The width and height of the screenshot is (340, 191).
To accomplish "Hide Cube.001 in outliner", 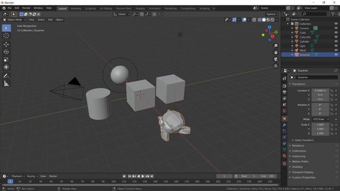I will 336,37.
